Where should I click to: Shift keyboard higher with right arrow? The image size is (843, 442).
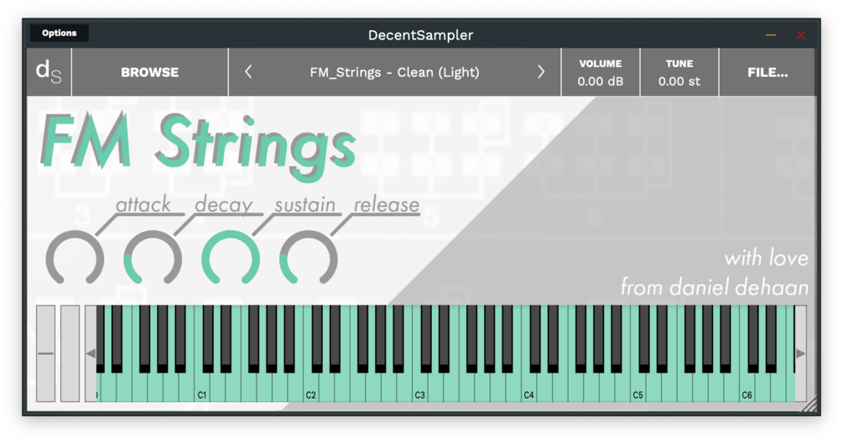click(x=800, y=353)
